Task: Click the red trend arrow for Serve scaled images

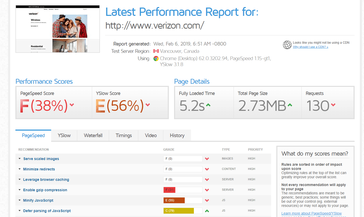Action: [x=207, y=159]
